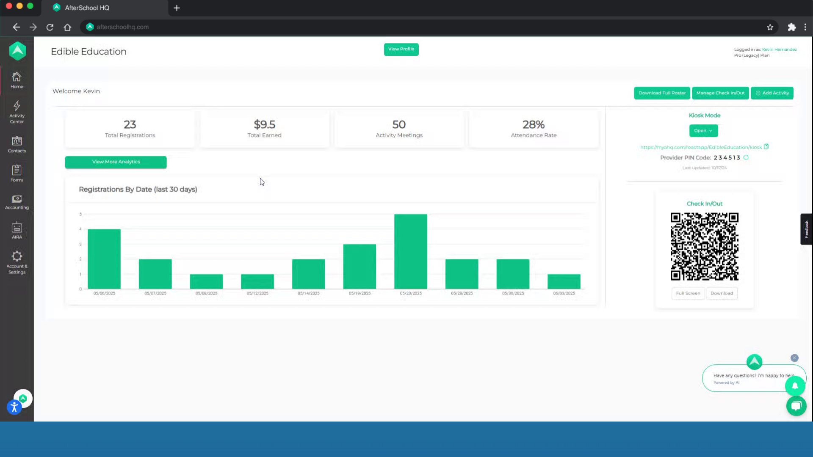Open the live chat bubble icon
813x457 pixels.
(x=796, y=406)
